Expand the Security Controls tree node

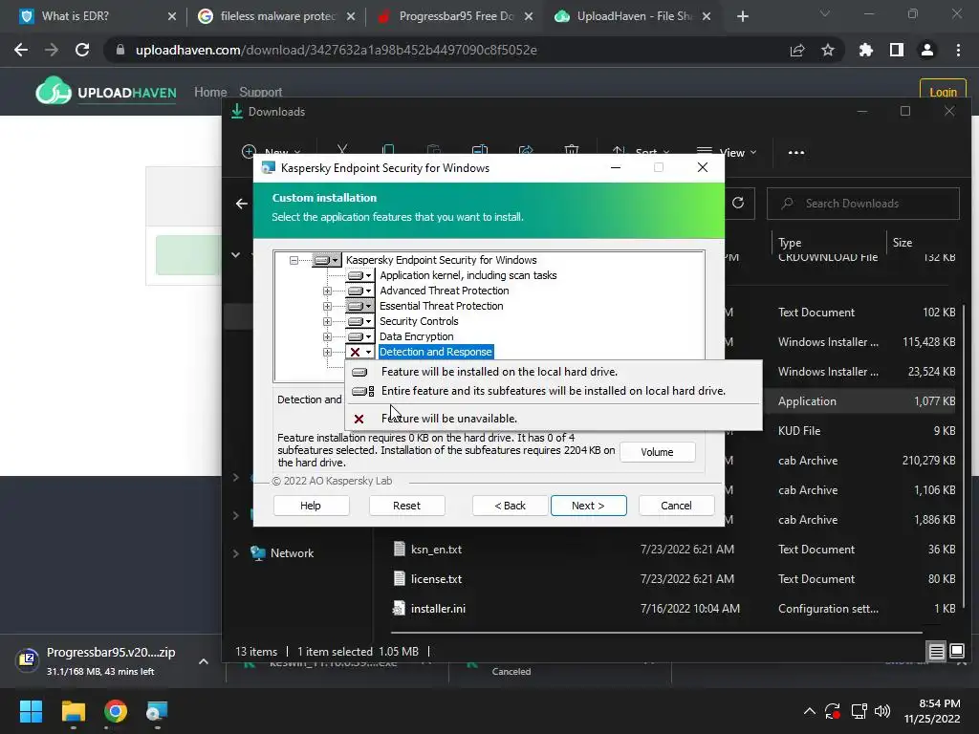pos(327,321)
